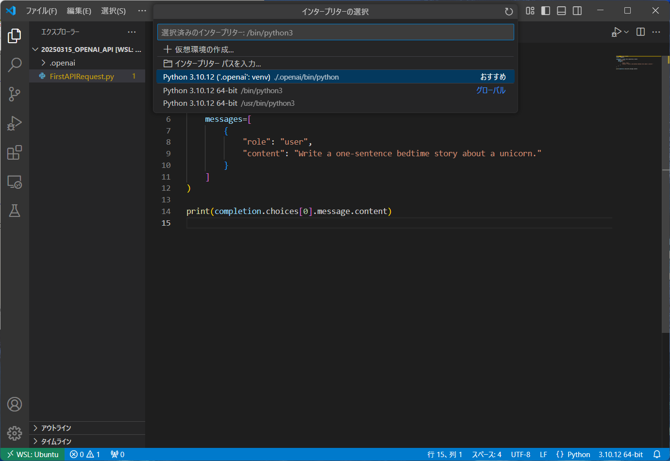This screenshot has width=670, height=461.
Task: Open the 編集(E) menu
Action: coord(79,11)
